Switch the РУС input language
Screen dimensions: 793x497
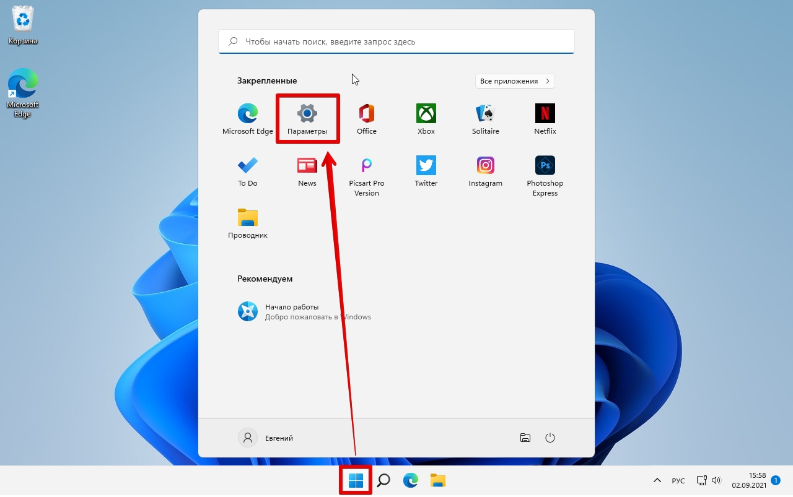tap(678, 480)
